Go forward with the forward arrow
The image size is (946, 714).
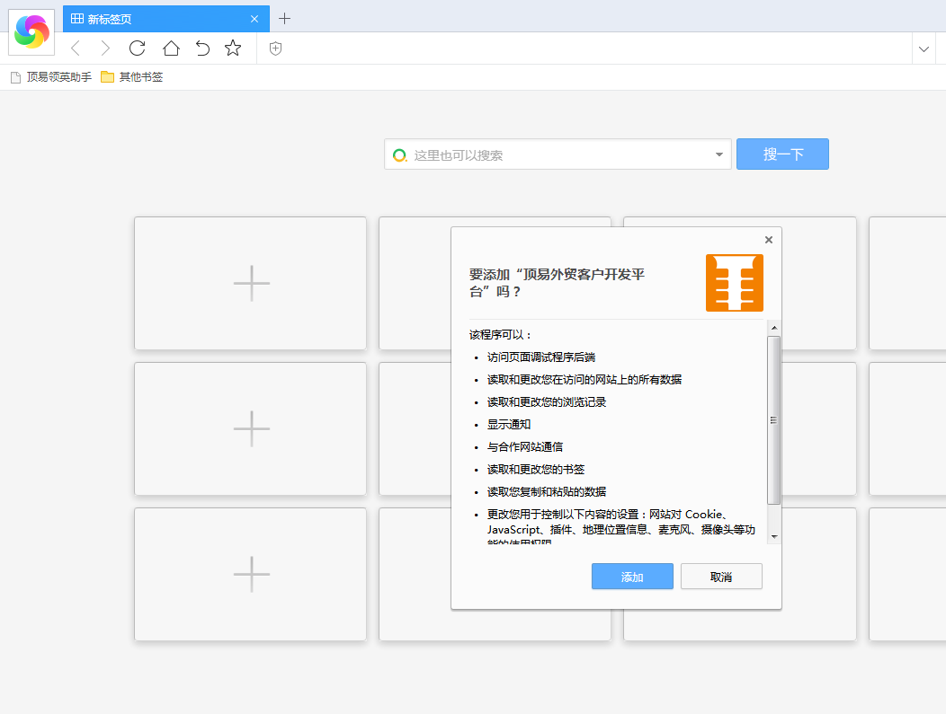click(x=105, y=48)
